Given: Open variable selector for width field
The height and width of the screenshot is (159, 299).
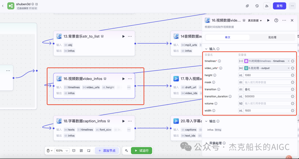Looking at the screenshot, I should point(293,111).
